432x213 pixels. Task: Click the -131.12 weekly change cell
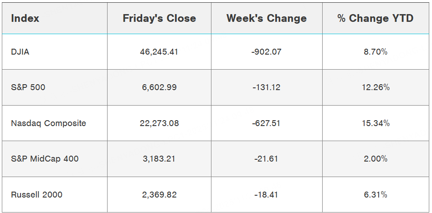coord(267,87)
